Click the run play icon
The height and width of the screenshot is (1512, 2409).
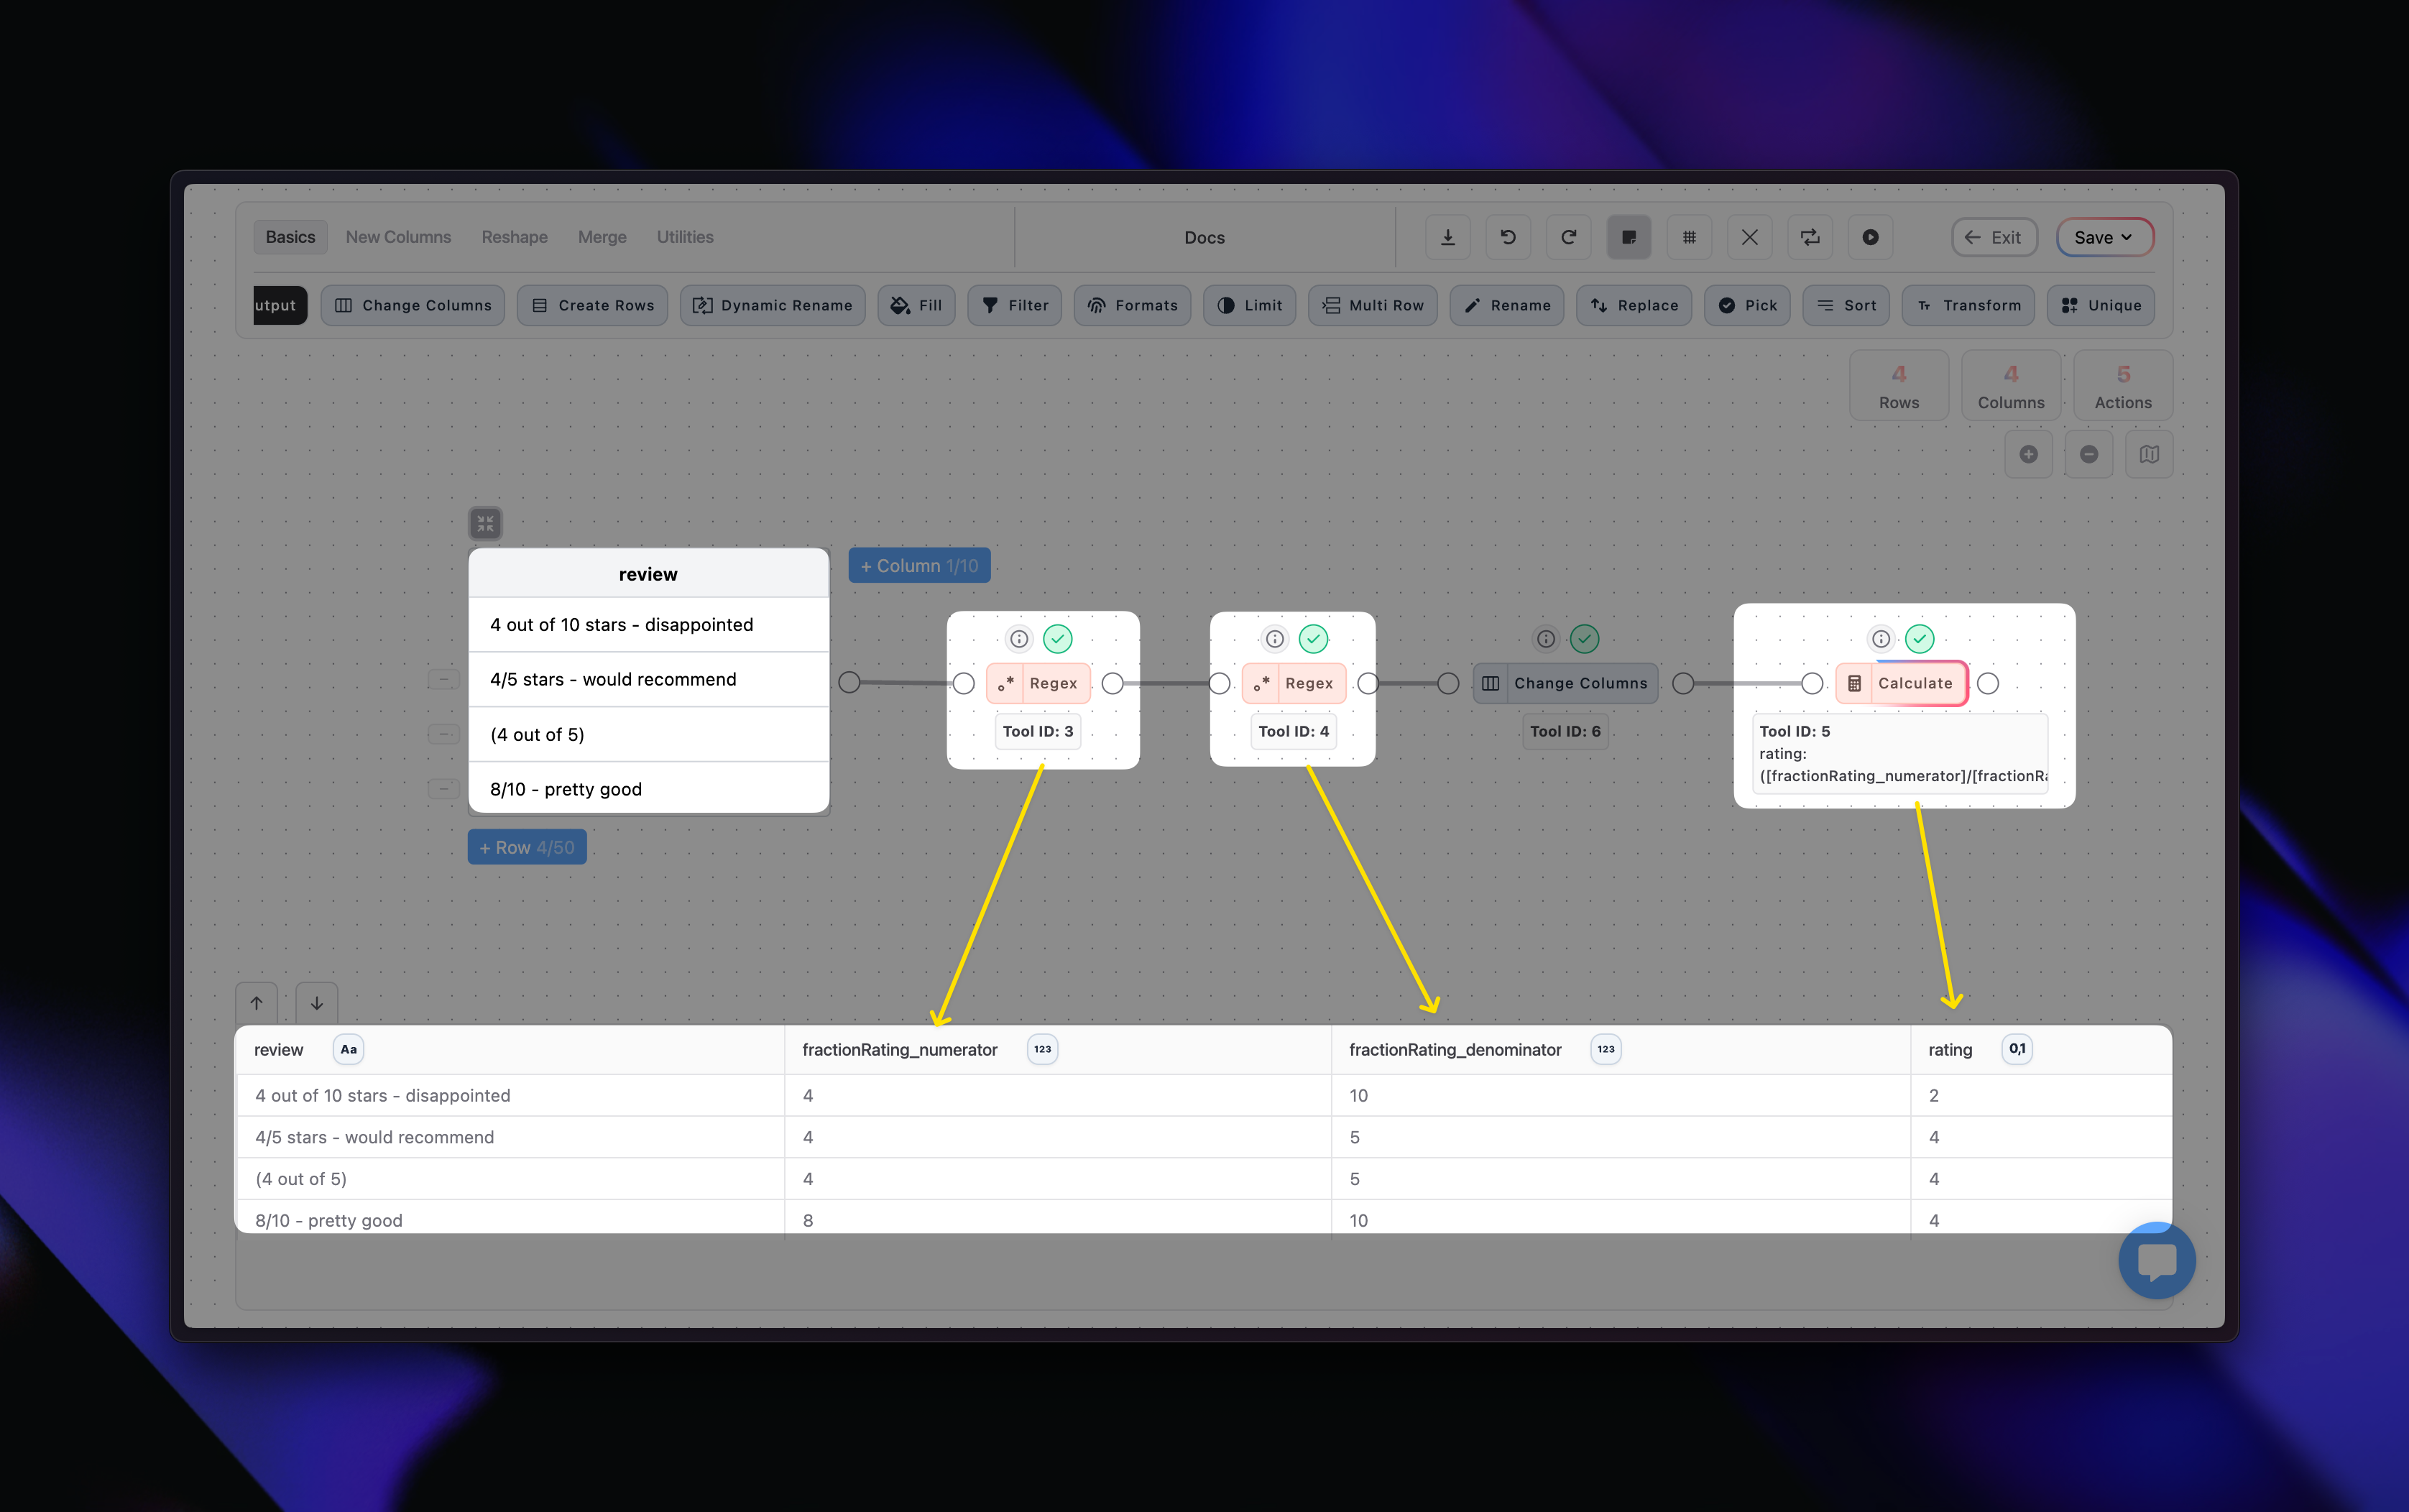(x=1870, y=237)
